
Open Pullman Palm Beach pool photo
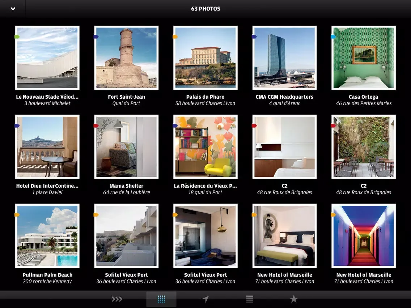coord(47,236)
